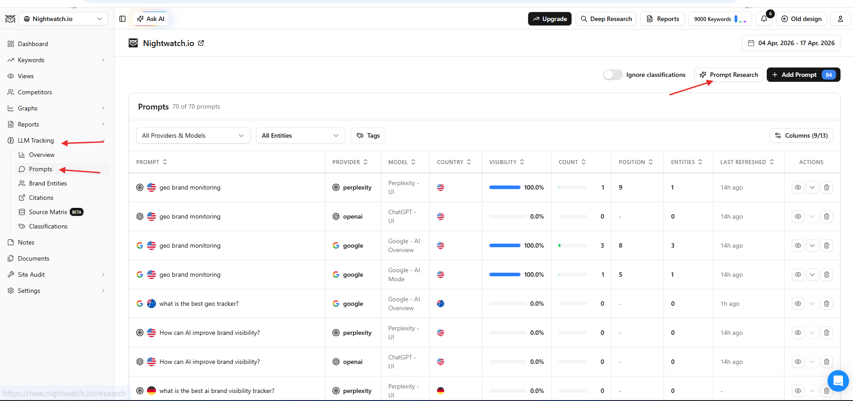Enable the Ignore classifications switch
This screenshot has height=401, width=853.
613,75
